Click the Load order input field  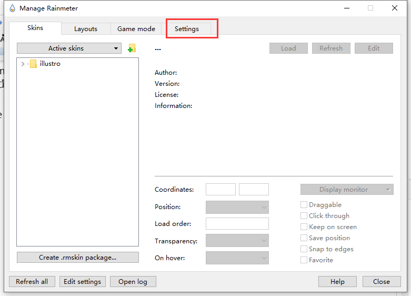tap(237, 224)
